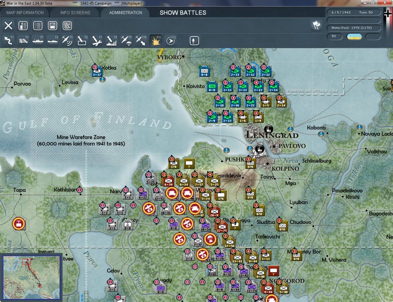Click the parachute battle marker
The image size is (393, 302).
tap(210, 239)
